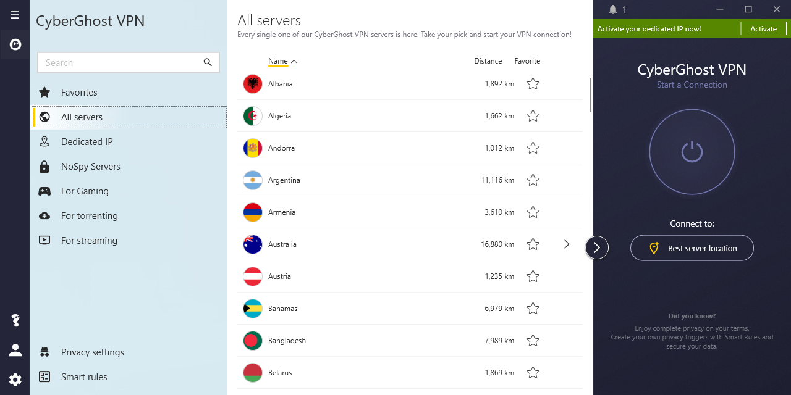
Task: Click the Activate dedicated IP button
Action: [763, 28]
